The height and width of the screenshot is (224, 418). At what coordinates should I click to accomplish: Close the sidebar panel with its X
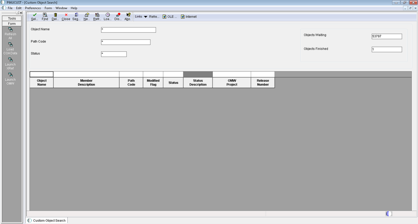click(x=21, y=13)
